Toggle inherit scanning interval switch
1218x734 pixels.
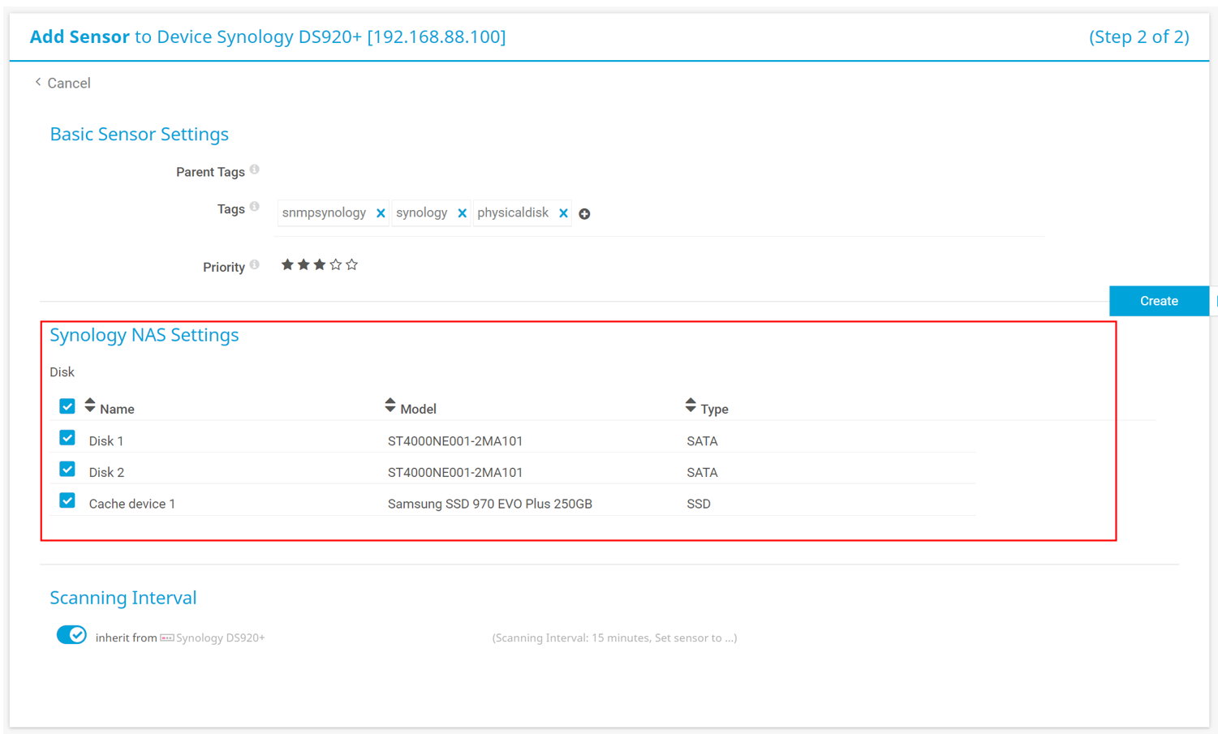pos(71,635)
